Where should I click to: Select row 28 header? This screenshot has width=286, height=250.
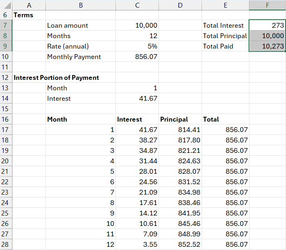coord(6,244)
